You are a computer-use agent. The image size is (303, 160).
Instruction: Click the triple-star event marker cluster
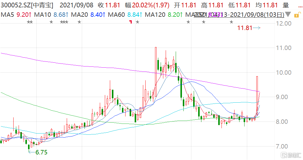pyautogui.click(x=64, y=22)
